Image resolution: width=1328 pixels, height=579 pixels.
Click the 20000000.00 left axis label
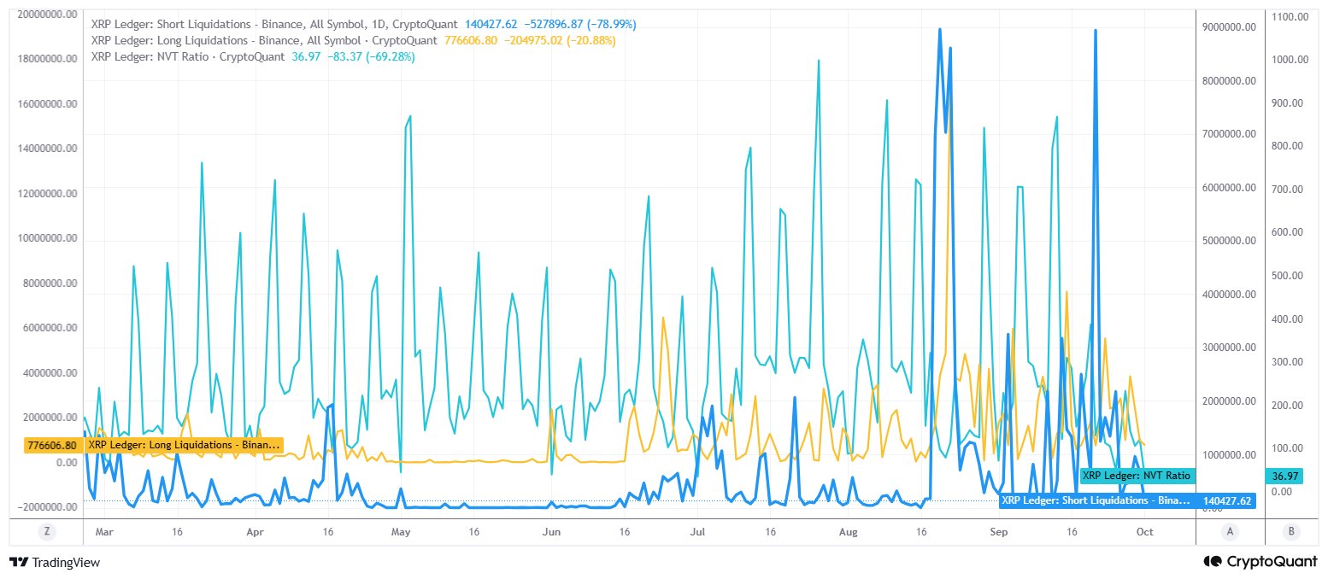coord(47,15)
